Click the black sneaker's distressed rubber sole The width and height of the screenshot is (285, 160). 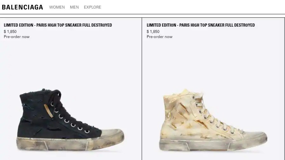coord(70,144)
